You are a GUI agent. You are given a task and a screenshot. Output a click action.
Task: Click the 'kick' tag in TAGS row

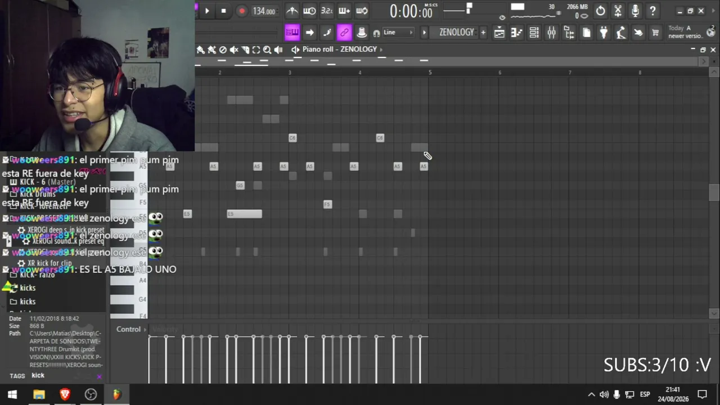pyautogui.click(x=38, y=375)
